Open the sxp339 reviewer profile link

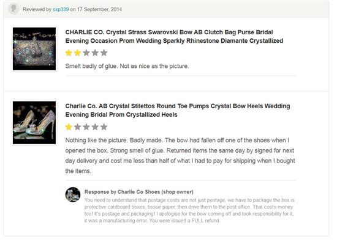[61, 9]
